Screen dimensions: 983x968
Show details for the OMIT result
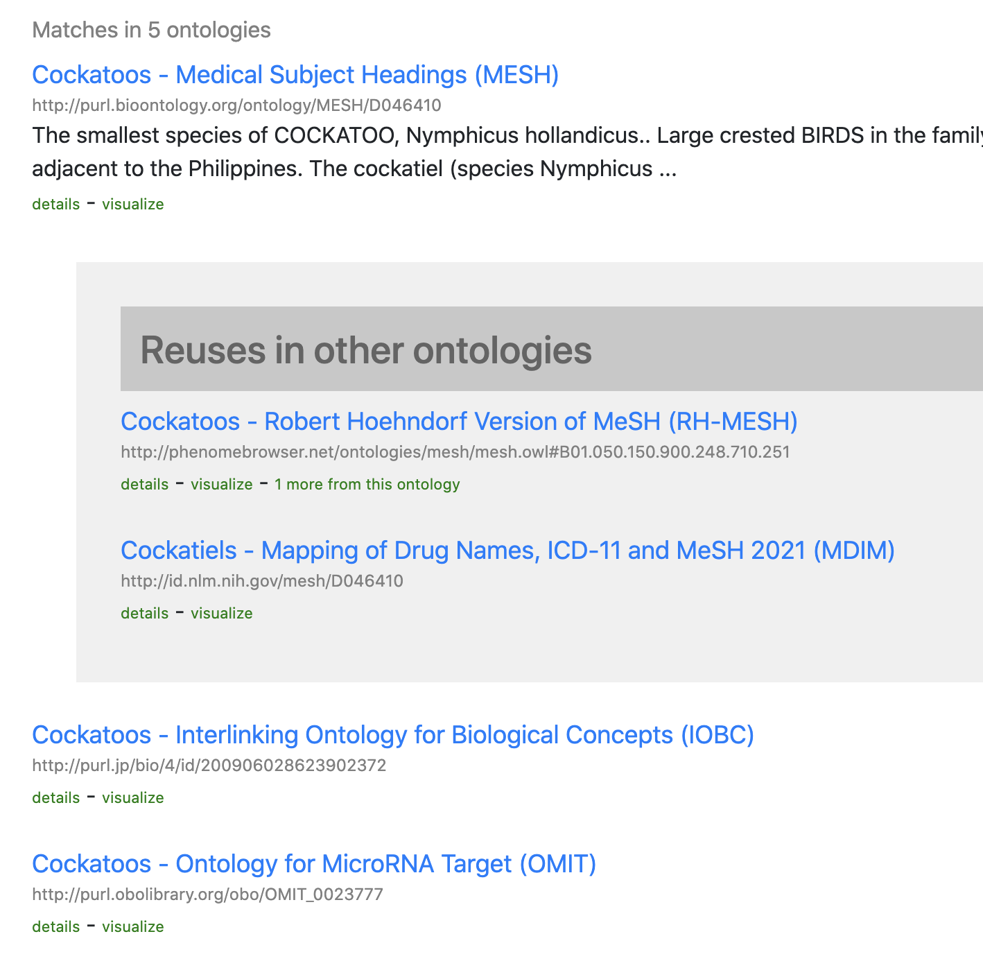pyautogui.click(x=56, y=927)
